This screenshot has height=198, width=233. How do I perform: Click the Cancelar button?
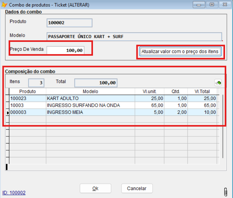pos(137,188)
